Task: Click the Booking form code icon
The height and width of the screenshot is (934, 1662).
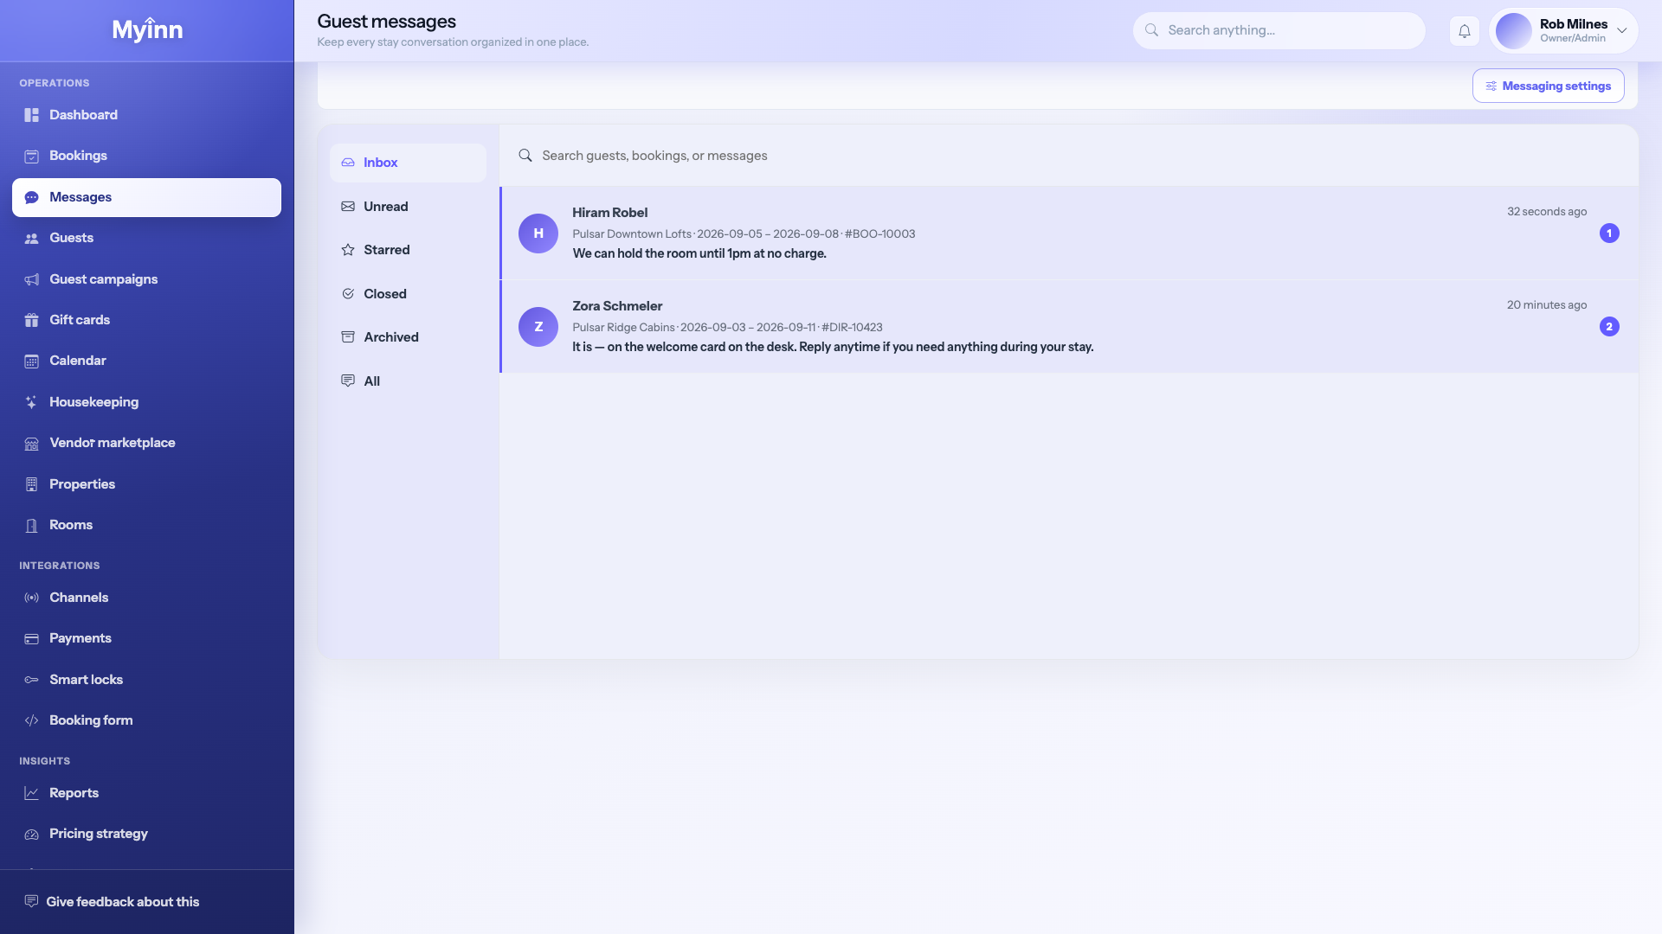Action: (x=32, y=720)
